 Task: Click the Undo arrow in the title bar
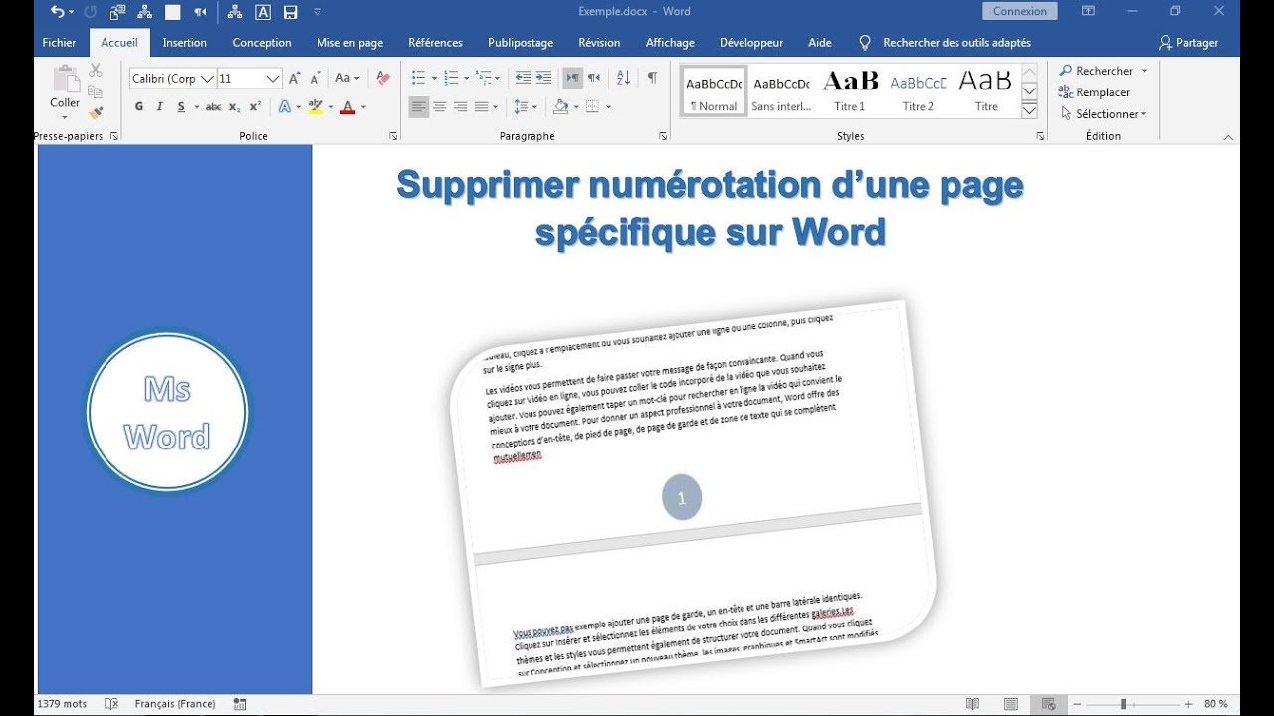tap(57, 12)
